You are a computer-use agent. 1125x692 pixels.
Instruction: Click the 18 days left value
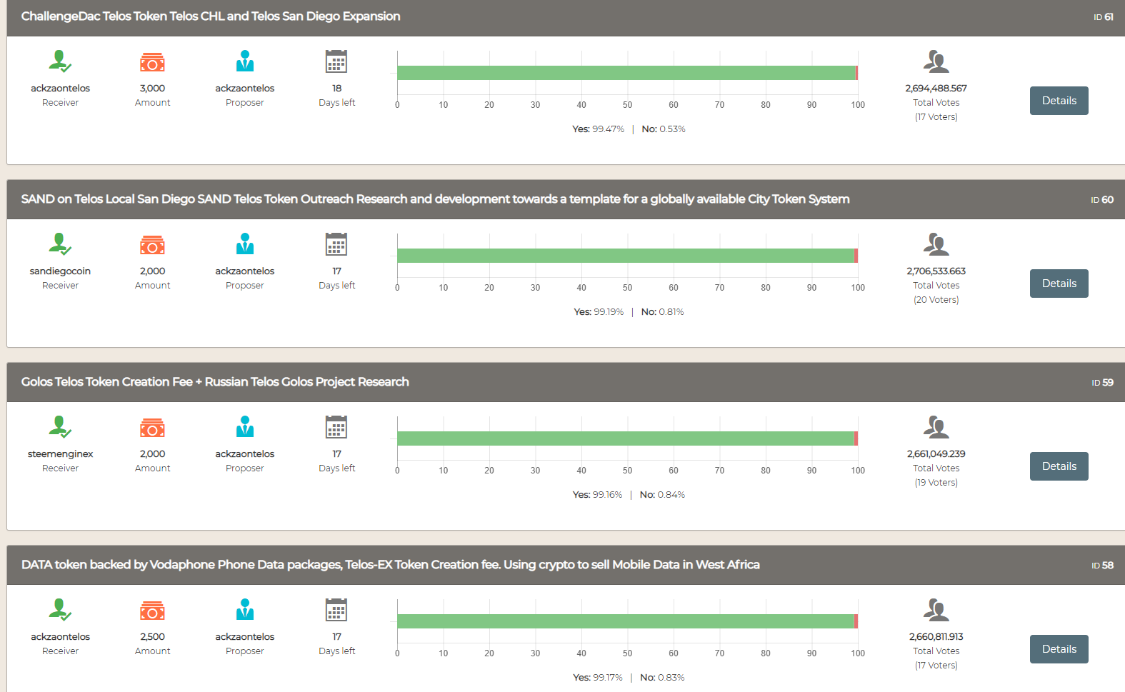coord(336,89)
